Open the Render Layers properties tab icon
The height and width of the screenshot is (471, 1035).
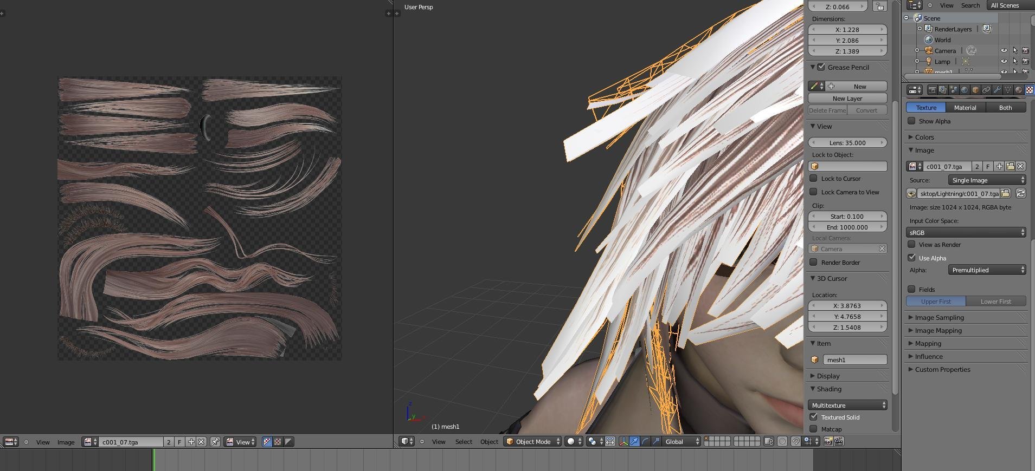point(943,90)
